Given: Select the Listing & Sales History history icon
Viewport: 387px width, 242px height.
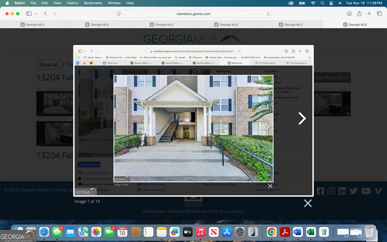Looking at the screenshot, I should point(80,173).
